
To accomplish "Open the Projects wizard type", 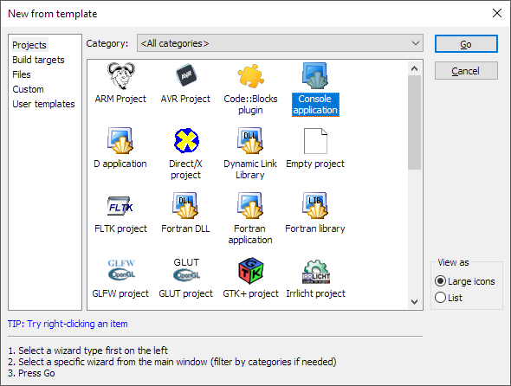I will (x=29, y=45).
